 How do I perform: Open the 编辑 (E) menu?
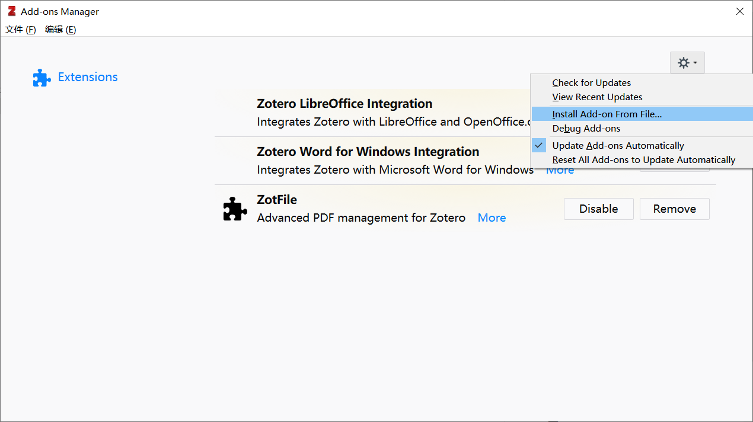60,30
